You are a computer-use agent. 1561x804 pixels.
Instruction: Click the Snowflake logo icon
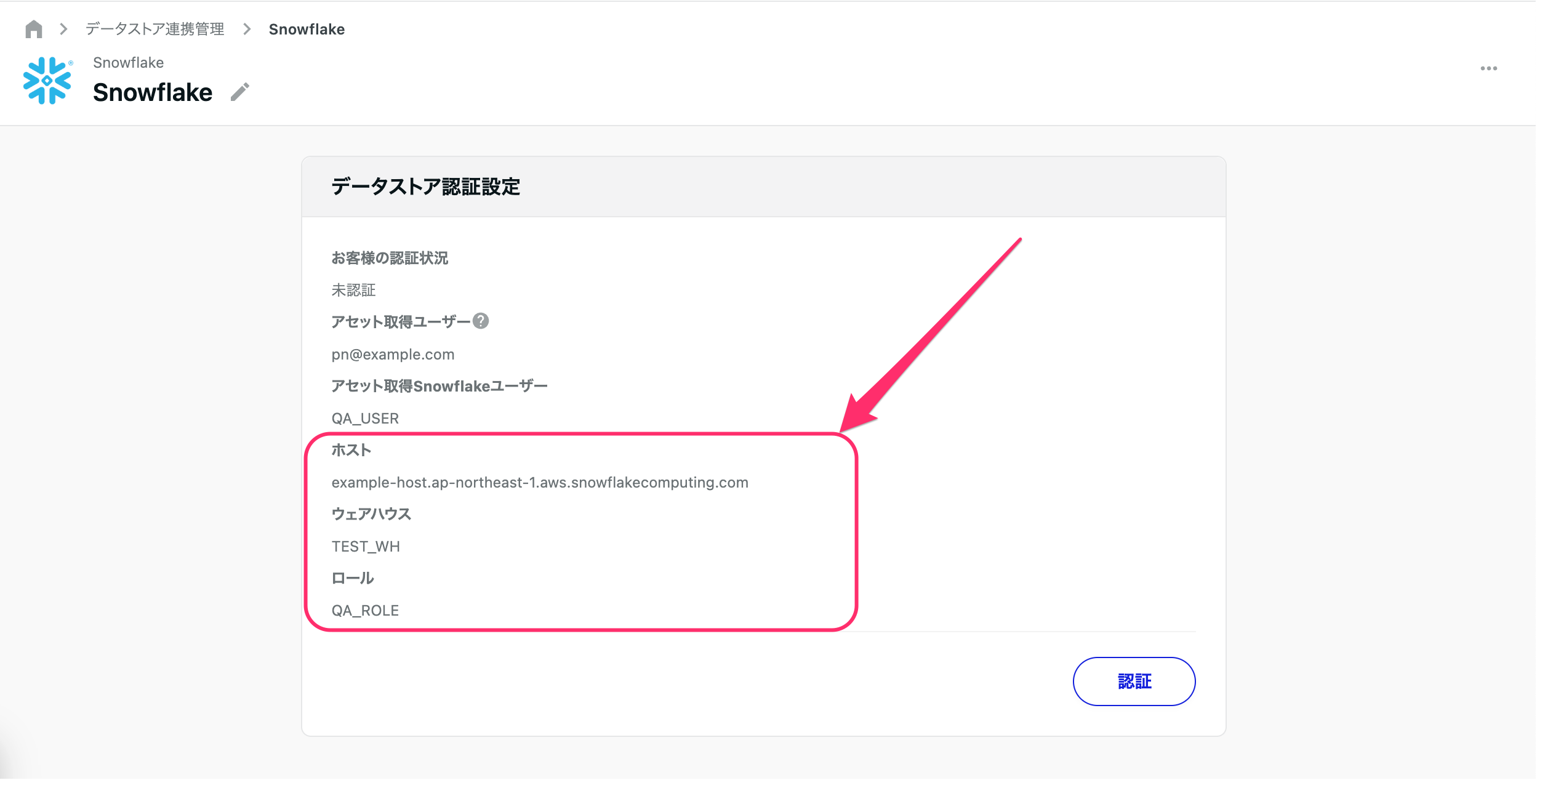(x=47, y=81)
